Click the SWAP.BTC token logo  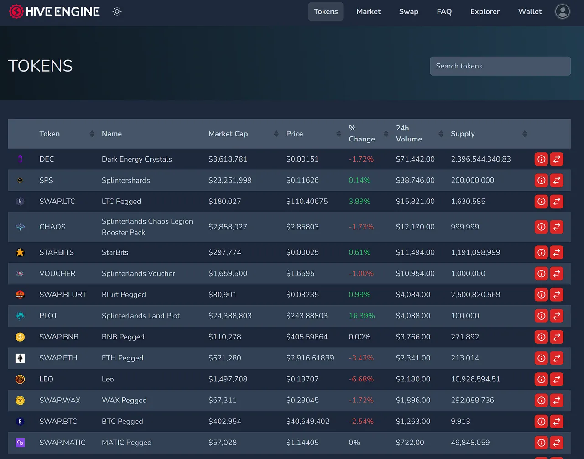click(x=20, y=422)
